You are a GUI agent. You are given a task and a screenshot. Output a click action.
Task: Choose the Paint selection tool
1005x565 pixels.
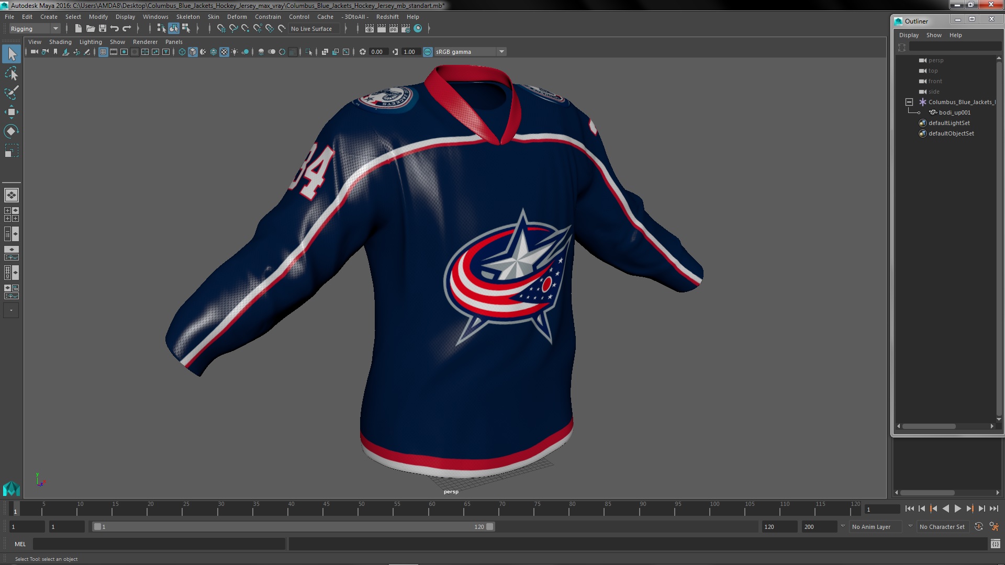click(x=12, y=93)
